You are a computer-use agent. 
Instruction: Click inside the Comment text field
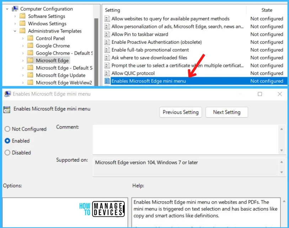pos(186,140)
